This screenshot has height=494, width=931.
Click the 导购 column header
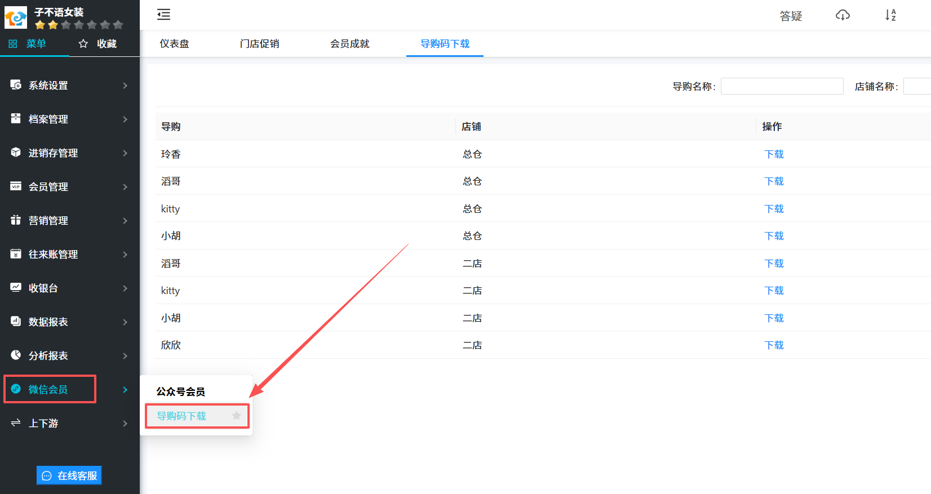click(171, 126)
